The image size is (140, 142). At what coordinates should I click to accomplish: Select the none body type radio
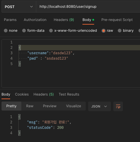[6, 31]
